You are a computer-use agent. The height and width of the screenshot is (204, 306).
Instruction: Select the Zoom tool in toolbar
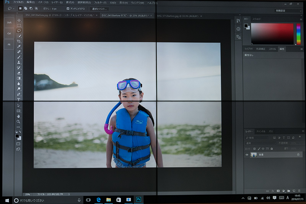(19, 121)
